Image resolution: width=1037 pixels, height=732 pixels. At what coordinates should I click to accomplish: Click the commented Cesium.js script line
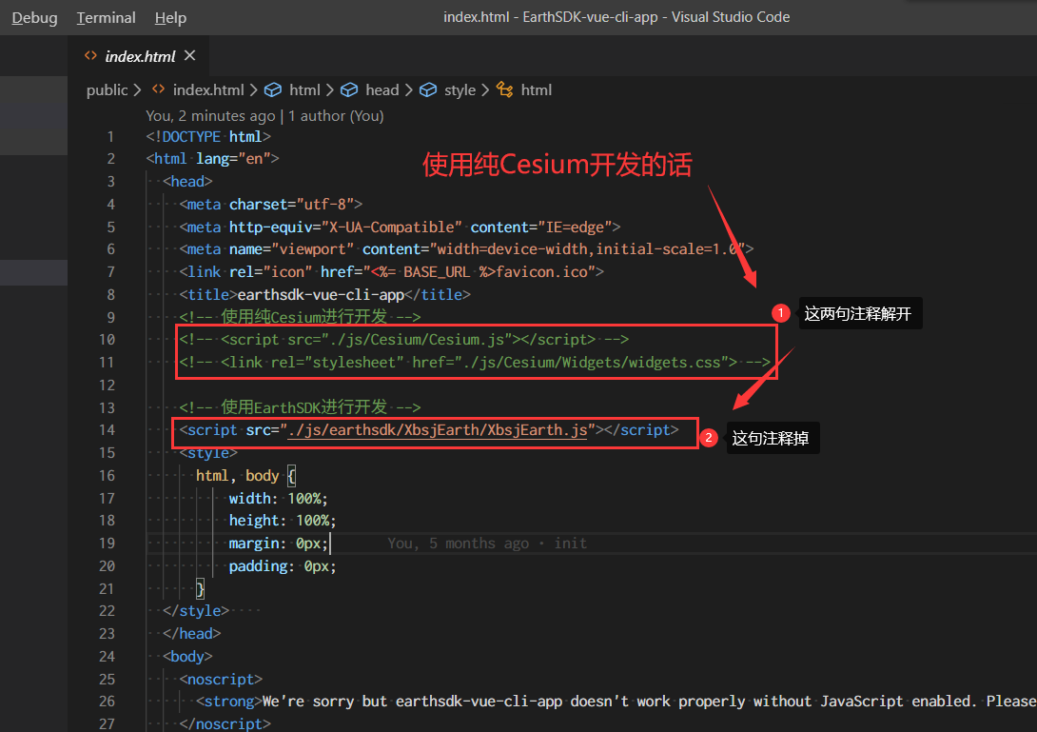click(403, 340)
